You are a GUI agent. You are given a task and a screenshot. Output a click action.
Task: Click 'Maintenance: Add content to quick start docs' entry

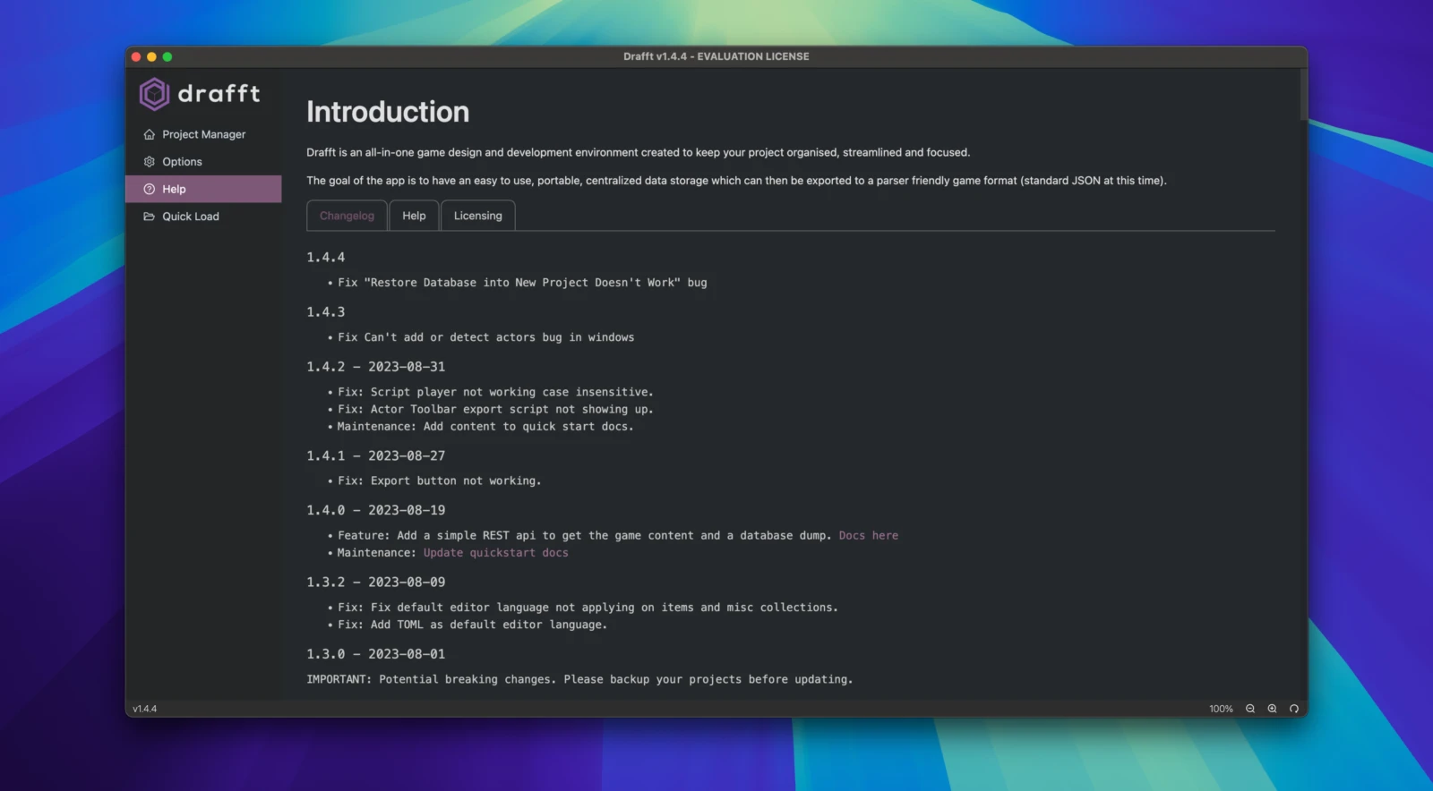tap(485, 427)
